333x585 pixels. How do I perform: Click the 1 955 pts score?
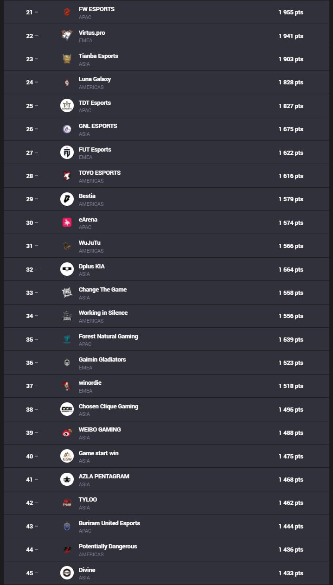pos(291,13)
